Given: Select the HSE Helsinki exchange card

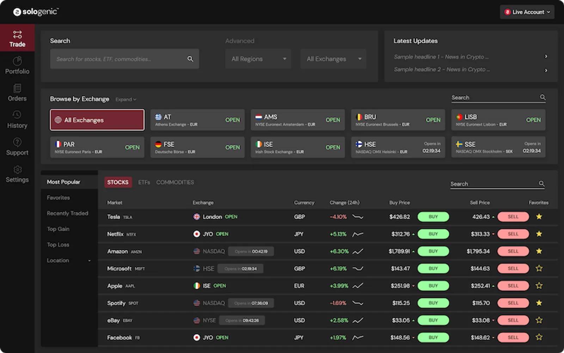Looking at the screenshot, I should 398,147.
